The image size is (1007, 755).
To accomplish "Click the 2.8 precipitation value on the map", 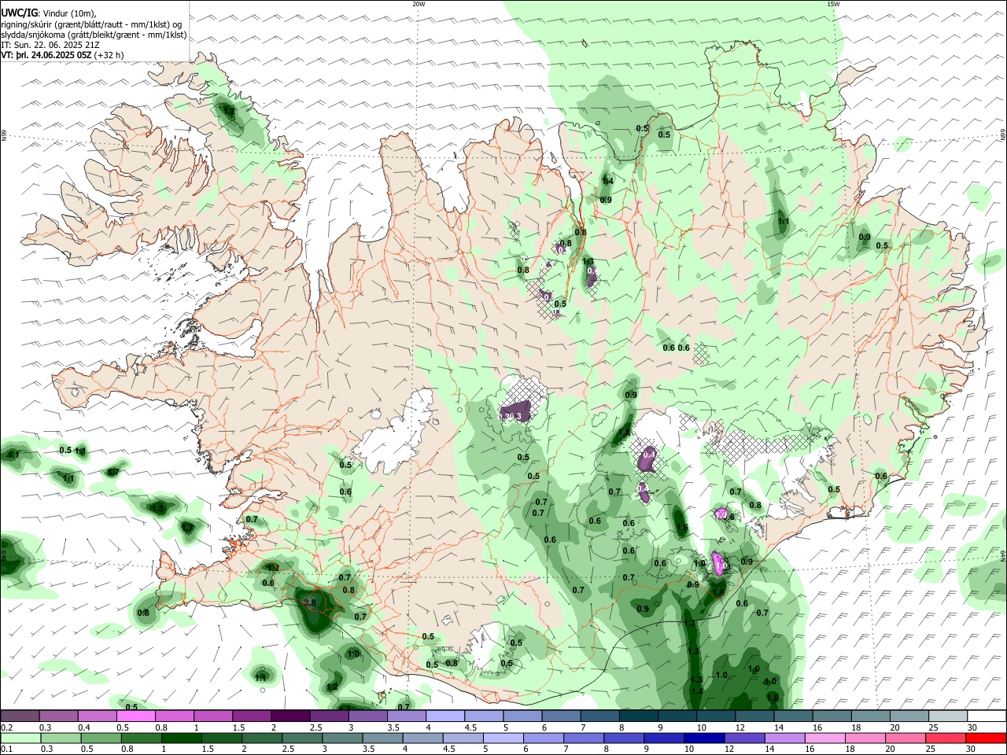I will coord(309,603).
